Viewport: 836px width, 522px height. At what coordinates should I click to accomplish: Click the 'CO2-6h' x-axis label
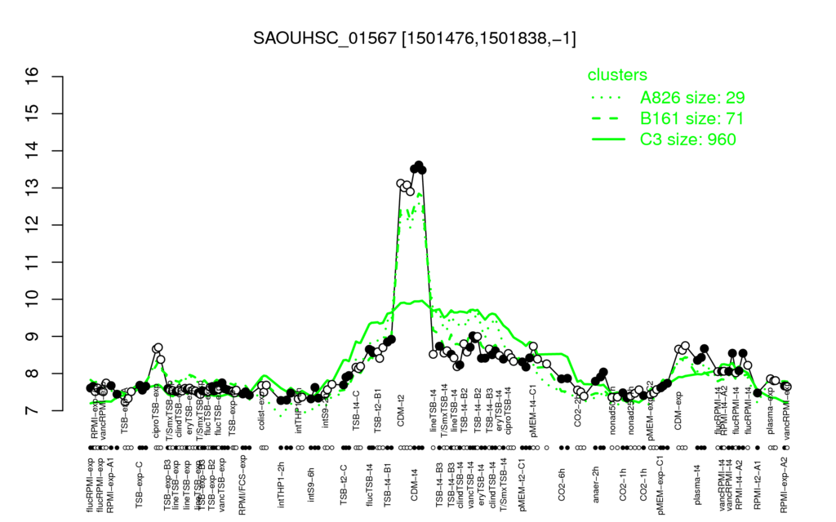[x=561, y=484]
